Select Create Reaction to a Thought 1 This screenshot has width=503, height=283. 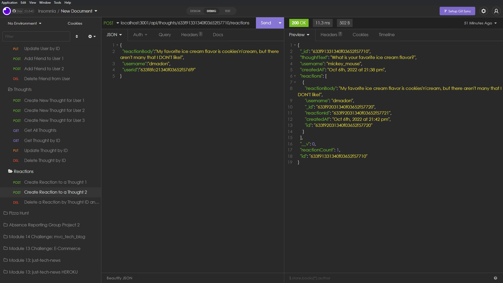pos(51,182)
